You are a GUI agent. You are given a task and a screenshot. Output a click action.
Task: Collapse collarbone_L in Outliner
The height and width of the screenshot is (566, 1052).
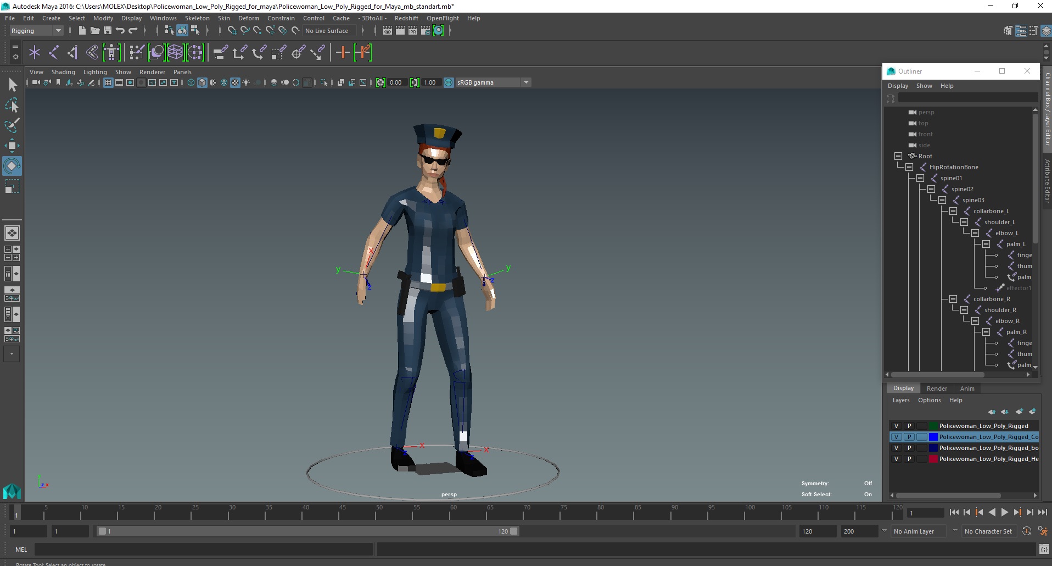953,211
